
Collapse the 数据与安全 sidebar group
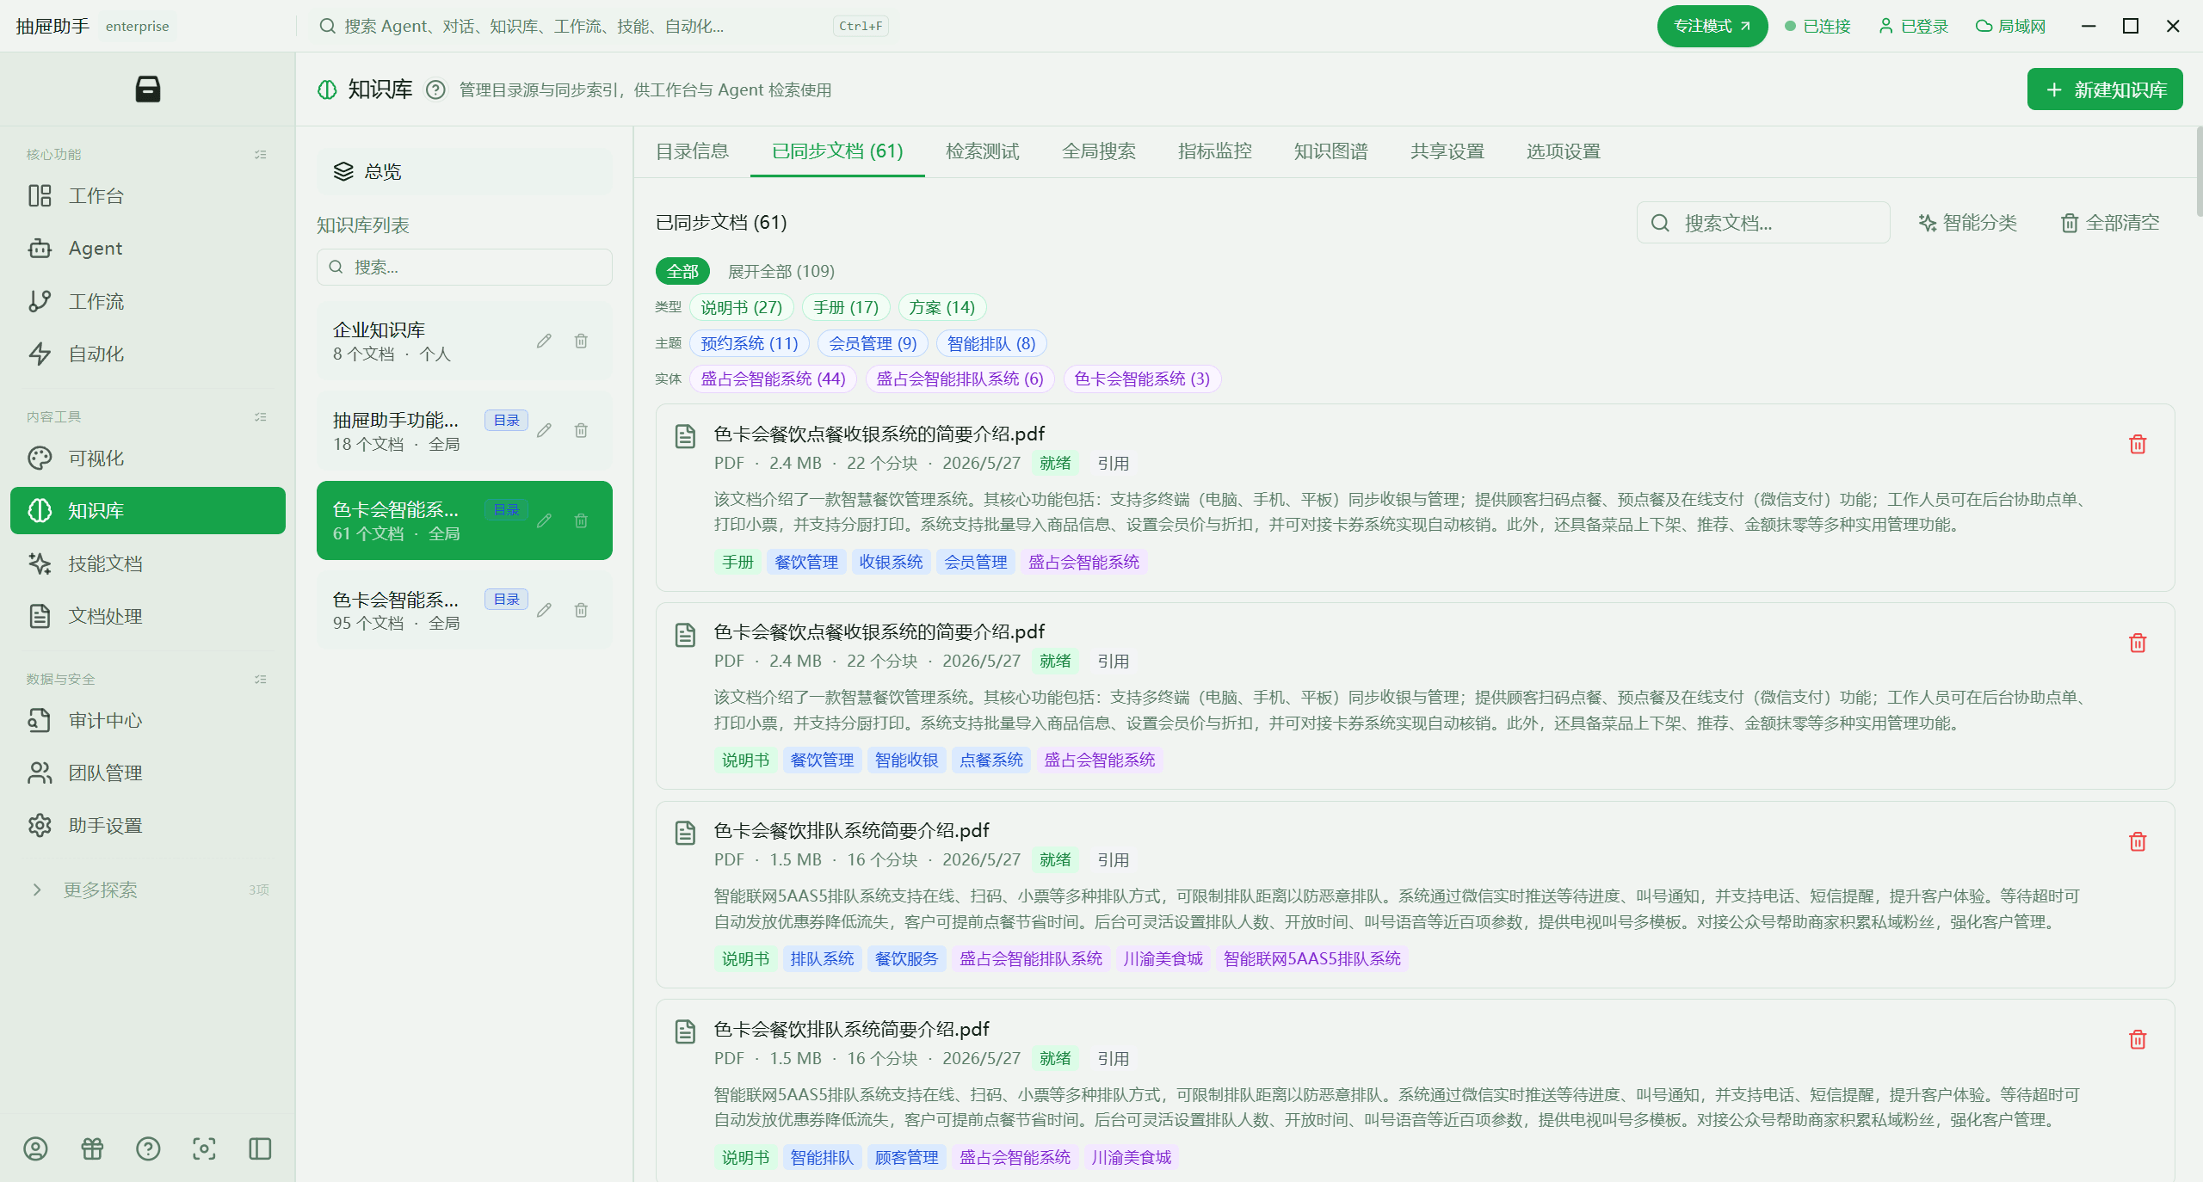click(261, 680)
